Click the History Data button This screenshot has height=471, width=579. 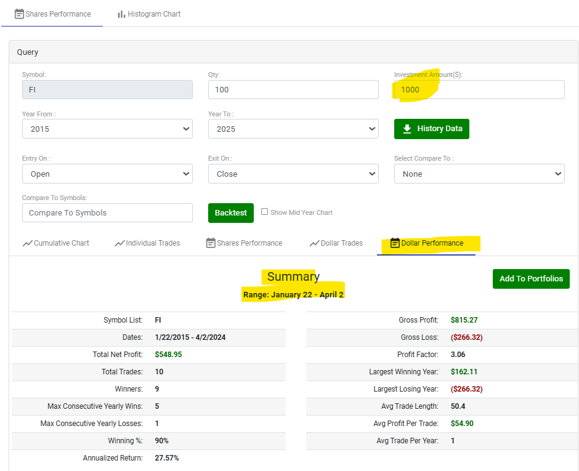[x=432, y=129]
